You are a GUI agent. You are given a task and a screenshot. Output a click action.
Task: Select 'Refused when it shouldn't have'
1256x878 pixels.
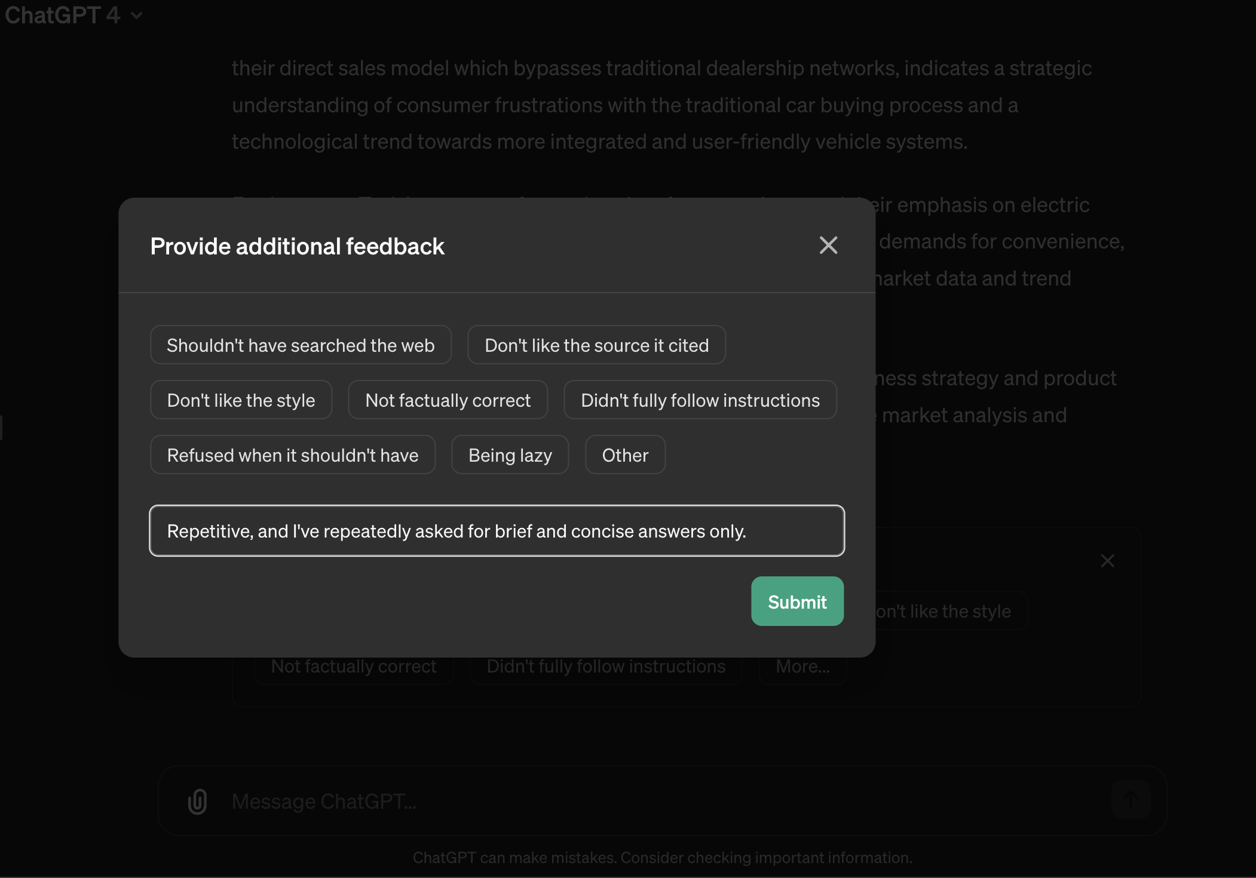(293, 455)
